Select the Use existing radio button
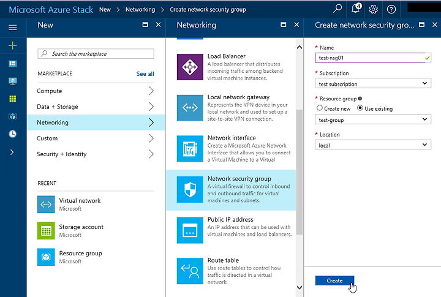The height and width of the screenshot is (297, 441). tap(360, 108)
